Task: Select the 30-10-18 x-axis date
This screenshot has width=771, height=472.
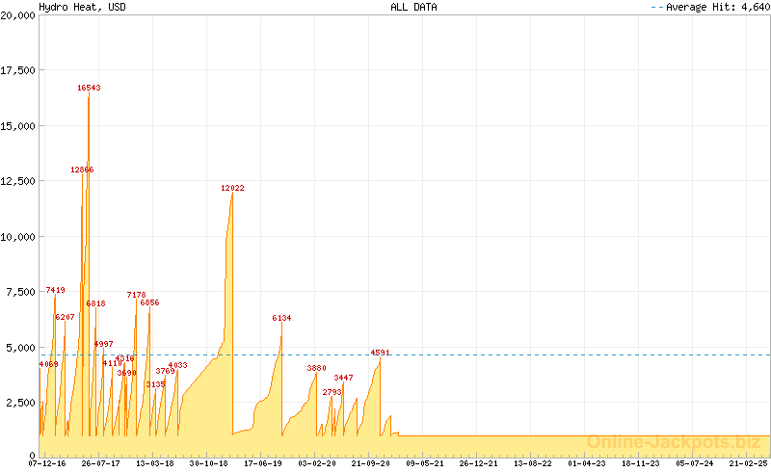Action: 208,463
